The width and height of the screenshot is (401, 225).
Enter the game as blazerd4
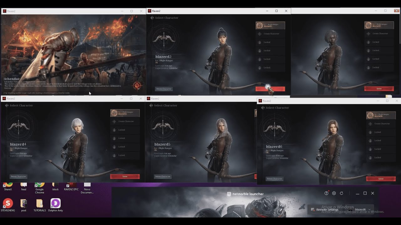pyautogui.click(x=125, y=177)
